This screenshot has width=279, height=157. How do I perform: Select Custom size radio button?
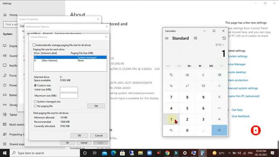[35, 85]
